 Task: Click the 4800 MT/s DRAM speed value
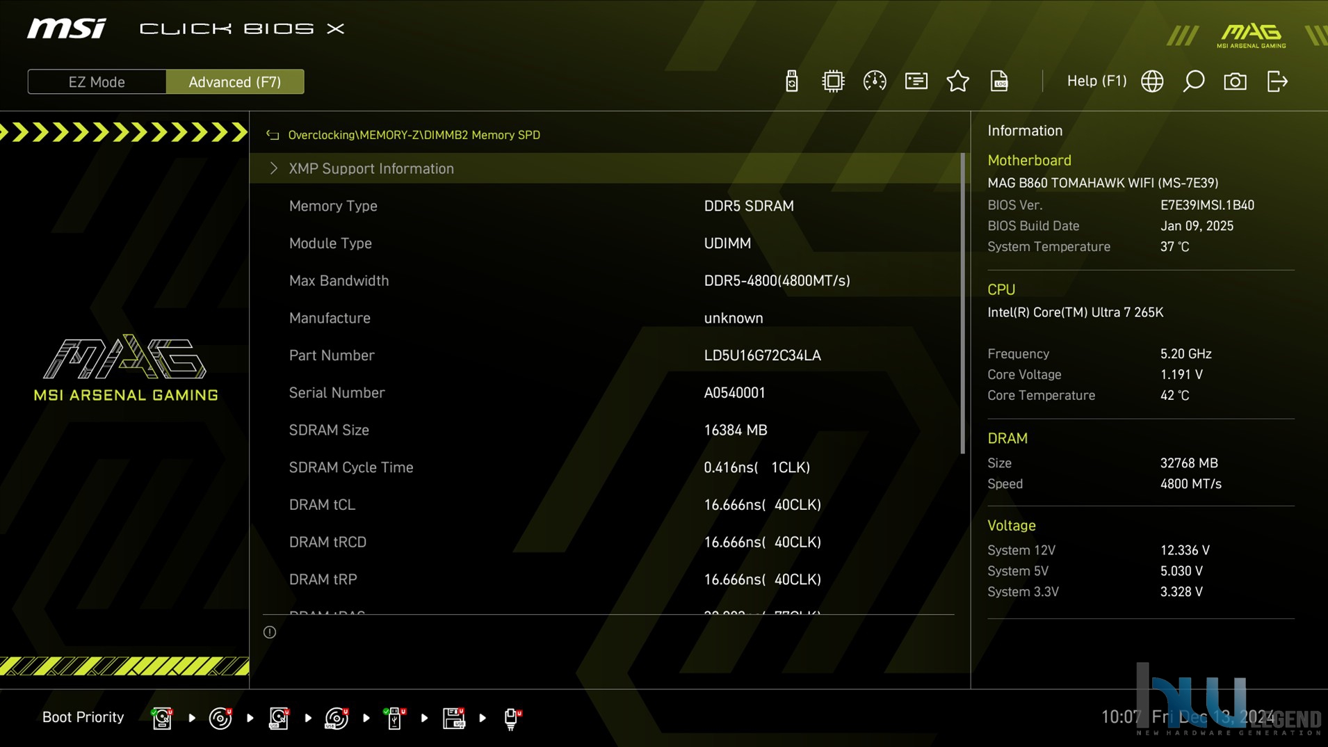pyautogui.click(x=1190, y=484)
